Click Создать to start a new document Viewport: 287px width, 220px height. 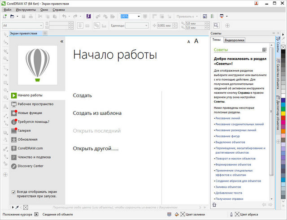83,95
